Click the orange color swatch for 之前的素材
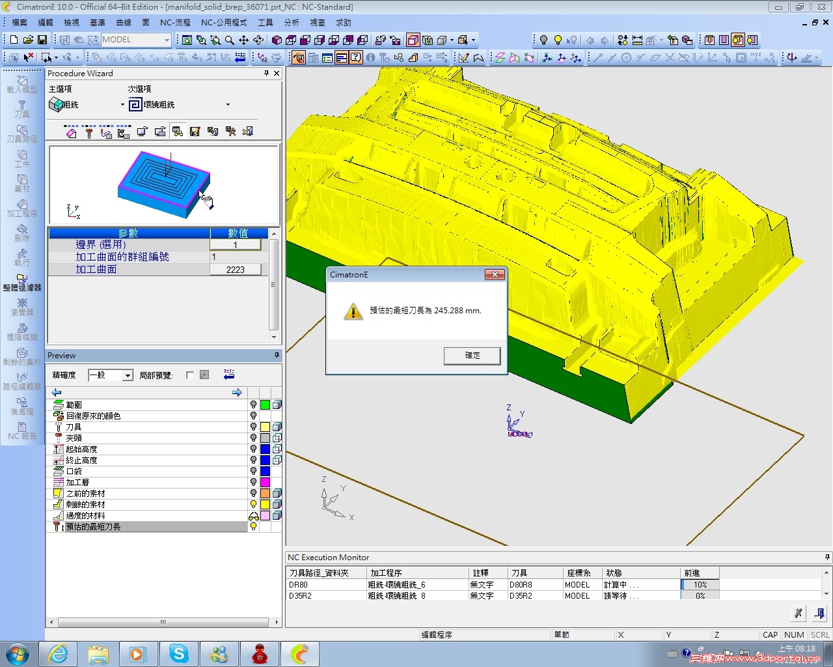The width and height of the screenshot is (833, 667). [265, 493]
